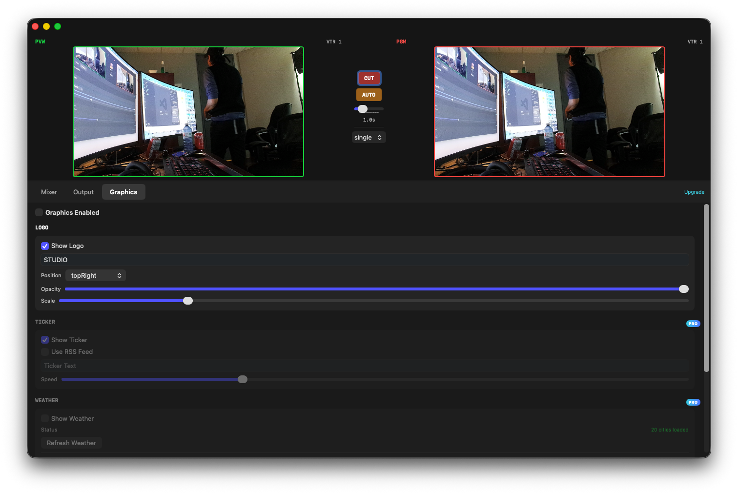This screenshot has width=738, height=494.
Task: Enable the Show Weather toggle
Action: pyautogui.click(x=45, y=418)
